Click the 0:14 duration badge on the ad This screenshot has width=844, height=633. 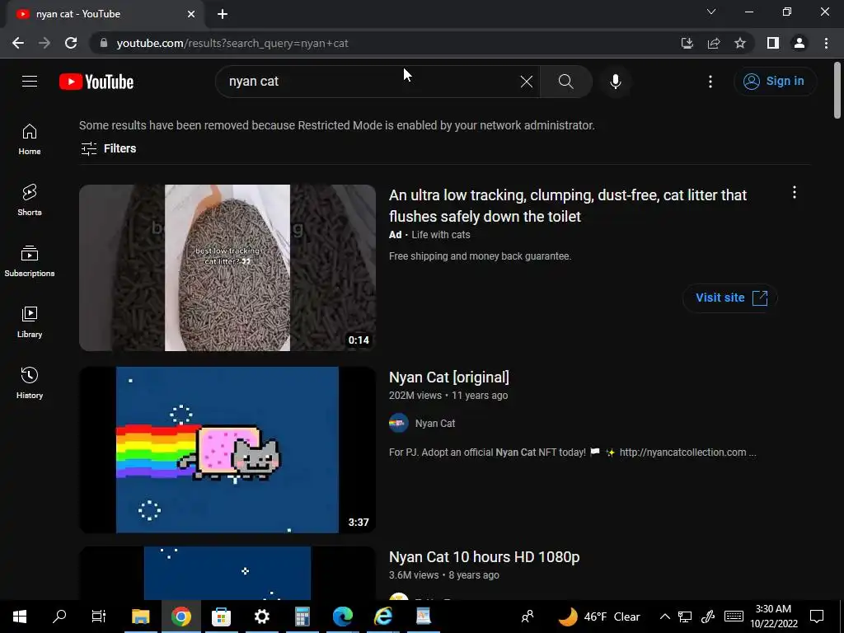click(359, 340)
